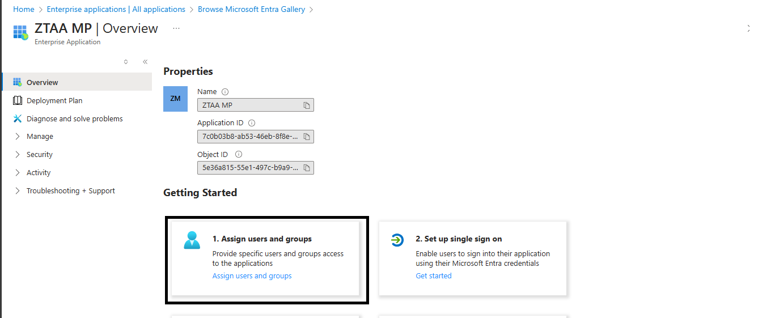Go to Home in the breadcrumb
The image size is (771, 318).
(x=24, y=10)
